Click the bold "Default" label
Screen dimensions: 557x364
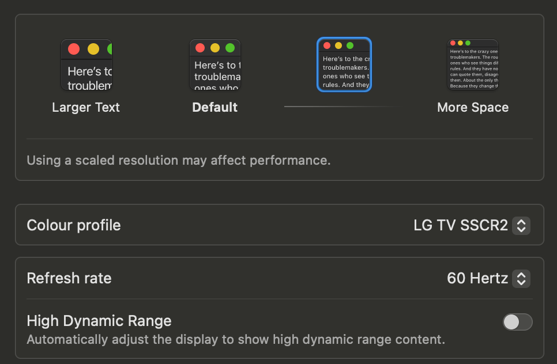tap(215, 108)
